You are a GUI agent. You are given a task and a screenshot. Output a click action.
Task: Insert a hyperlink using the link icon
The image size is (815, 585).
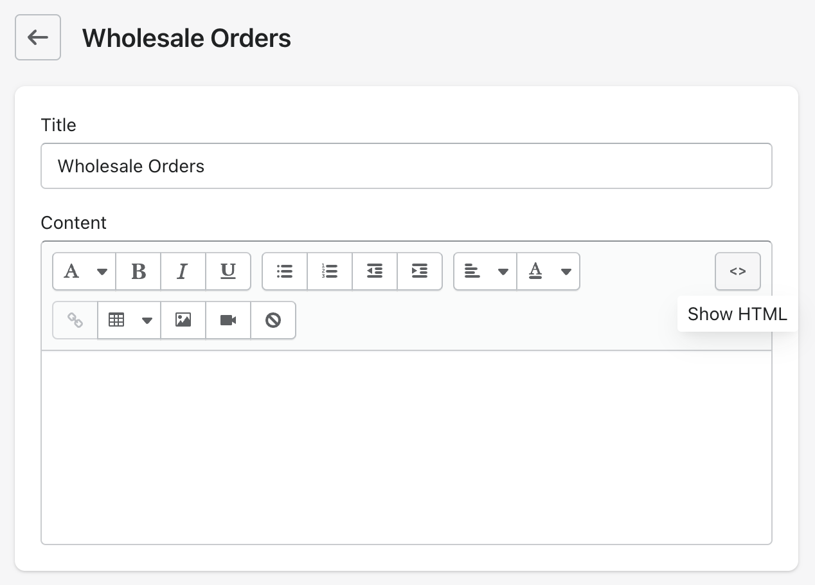click(75, 320)
